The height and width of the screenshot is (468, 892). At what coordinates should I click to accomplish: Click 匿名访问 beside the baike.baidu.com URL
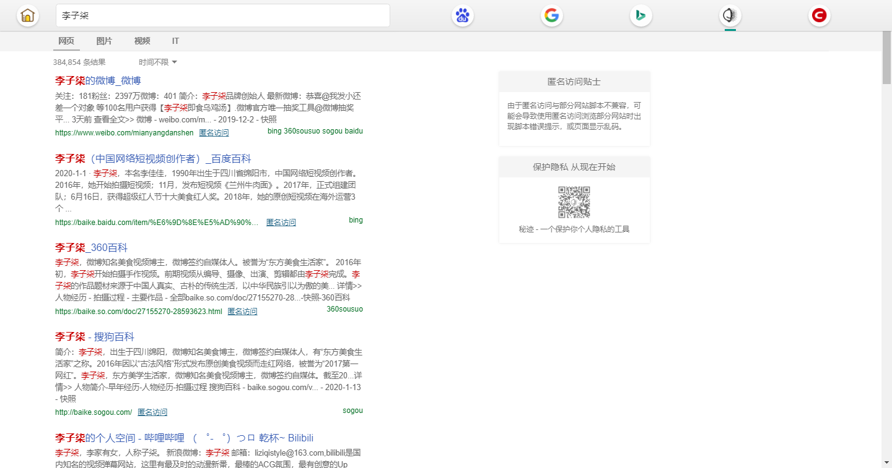281,223
